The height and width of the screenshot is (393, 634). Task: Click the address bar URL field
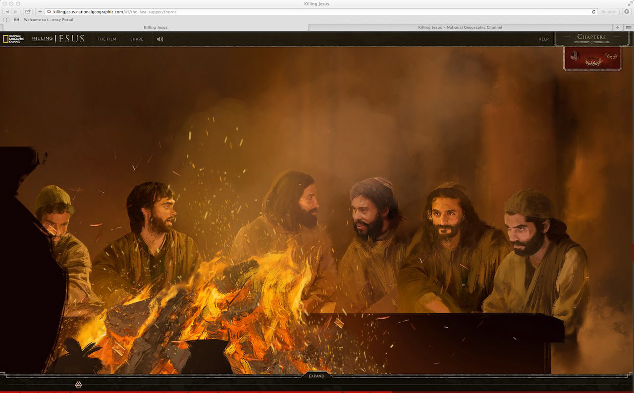pos(321,11)
